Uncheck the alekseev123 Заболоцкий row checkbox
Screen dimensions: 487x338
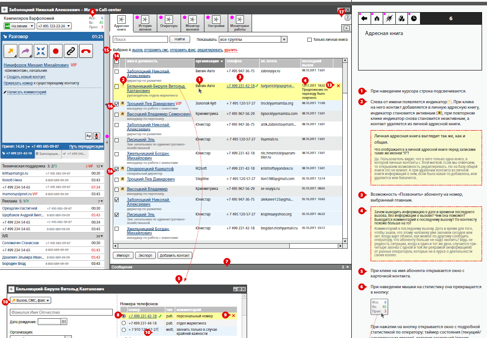116,200
